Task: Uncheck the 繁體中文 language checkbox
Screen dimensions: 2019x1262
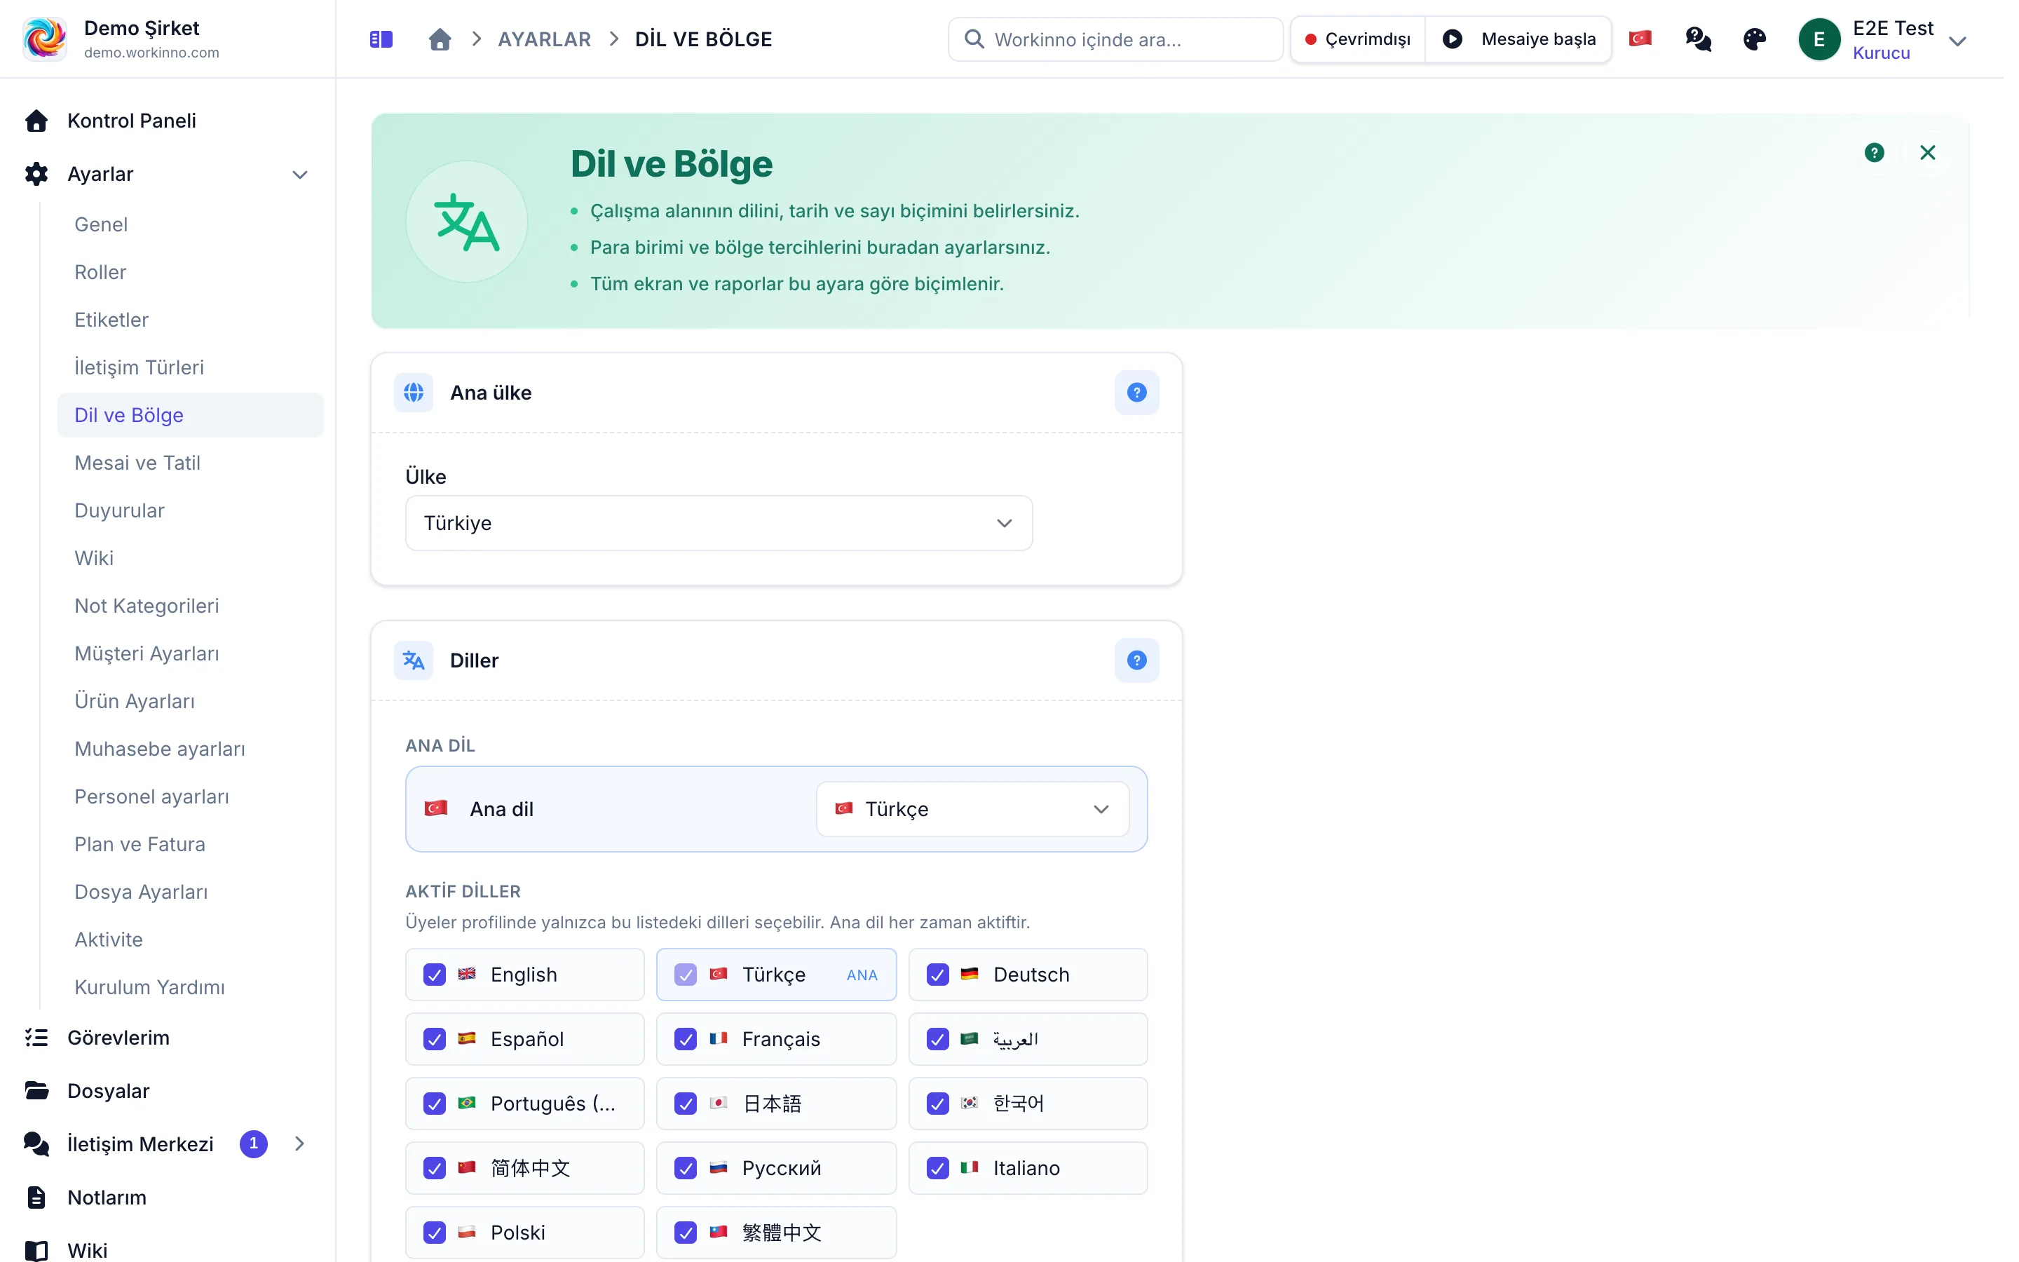Action: [x=686, y=1232]
